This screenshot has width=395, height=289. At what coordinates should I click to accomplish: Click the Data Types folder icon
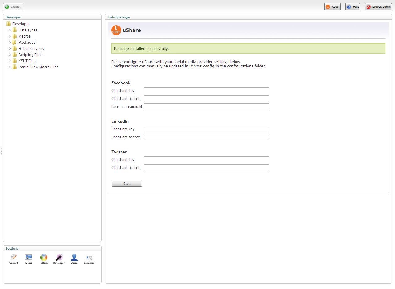(15, 30)
